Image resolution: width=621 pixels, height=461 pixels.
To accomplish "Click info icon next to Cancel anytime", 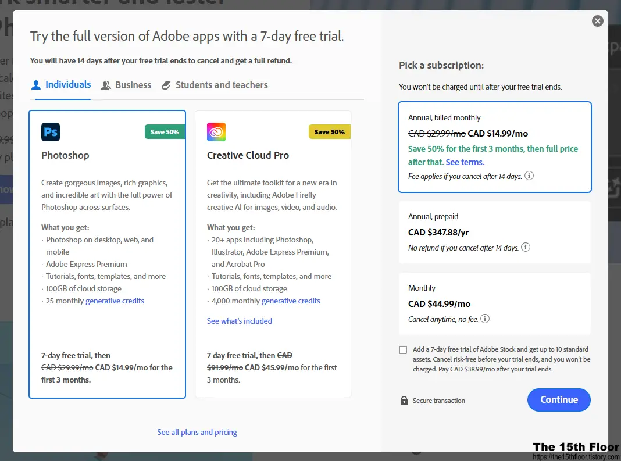I will (x=485, y=319).
